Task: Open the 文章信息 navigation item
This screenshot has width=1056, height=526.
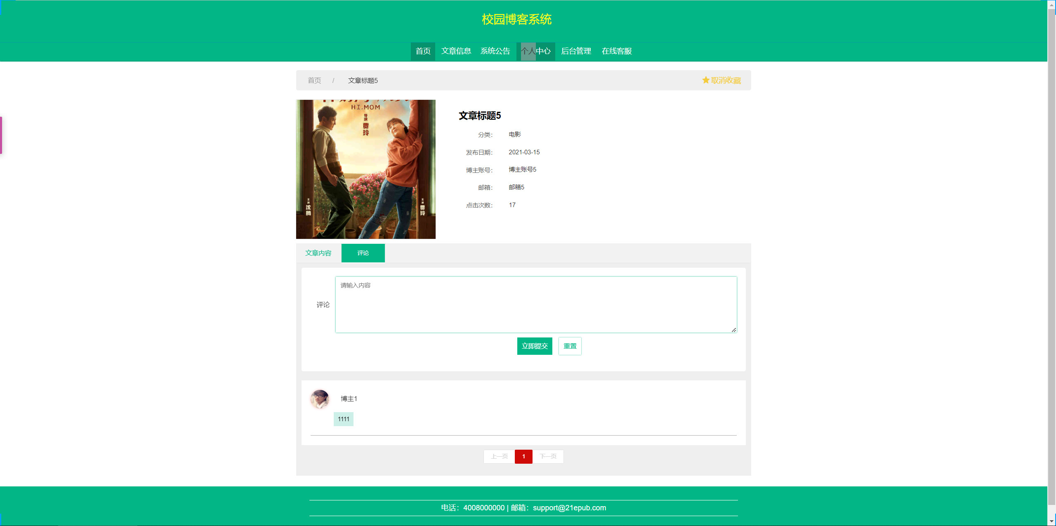Action: coord(455,51)
